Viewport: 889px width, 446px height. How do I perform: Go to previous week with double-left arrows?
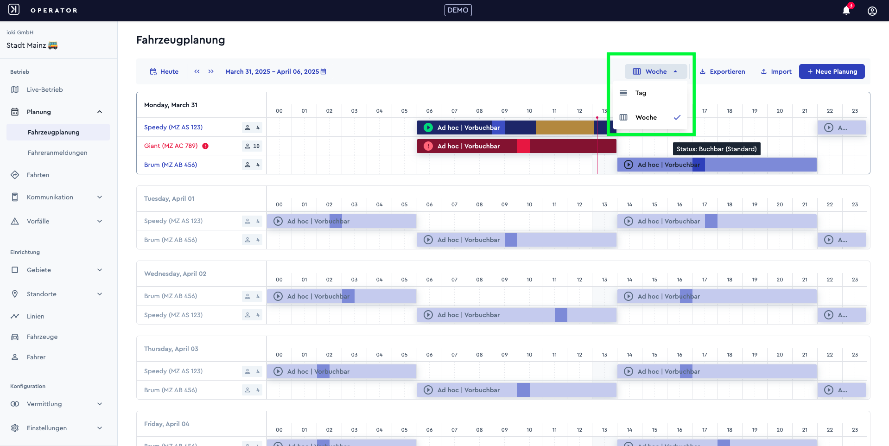click(197, 71)
